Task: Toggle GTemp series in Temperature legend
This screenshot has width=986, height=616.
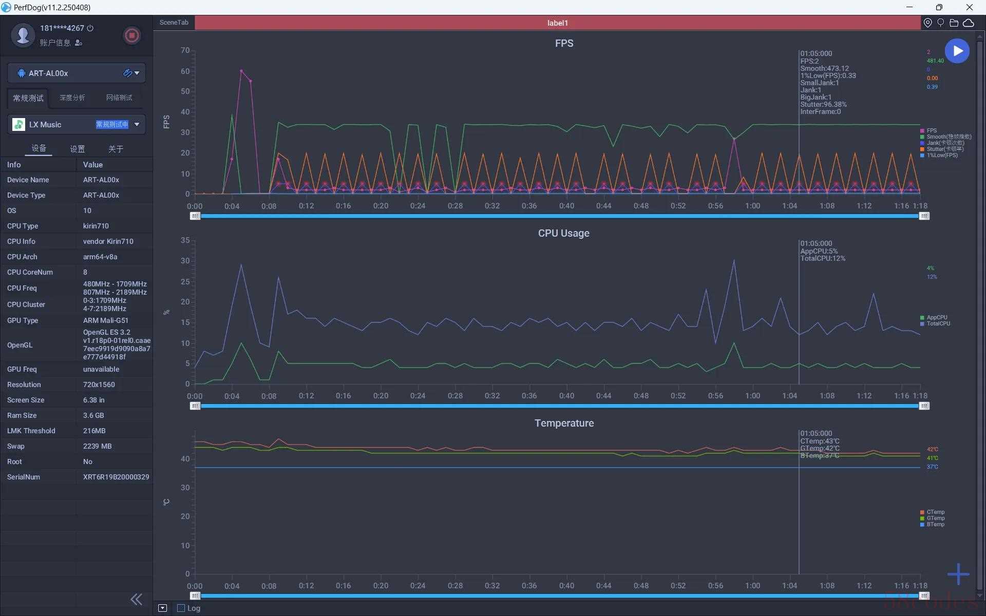Action: click(x=933, y=518)
